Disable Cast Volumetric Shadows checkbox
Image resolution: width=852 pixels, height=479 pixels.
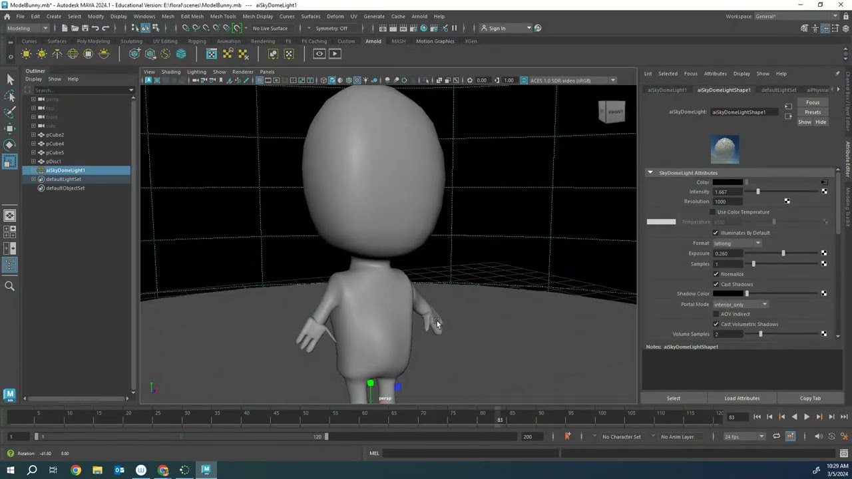tap(716, 324)
